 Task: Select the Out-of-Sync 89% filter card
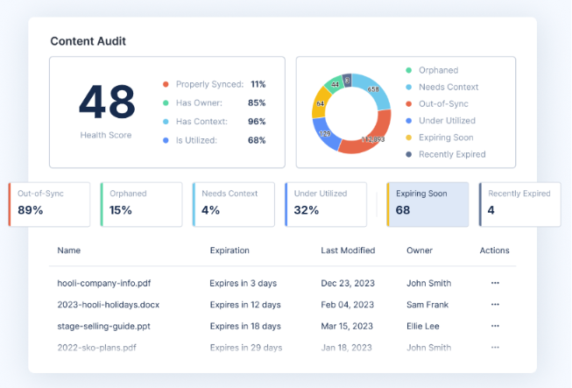tap(49, 205)
